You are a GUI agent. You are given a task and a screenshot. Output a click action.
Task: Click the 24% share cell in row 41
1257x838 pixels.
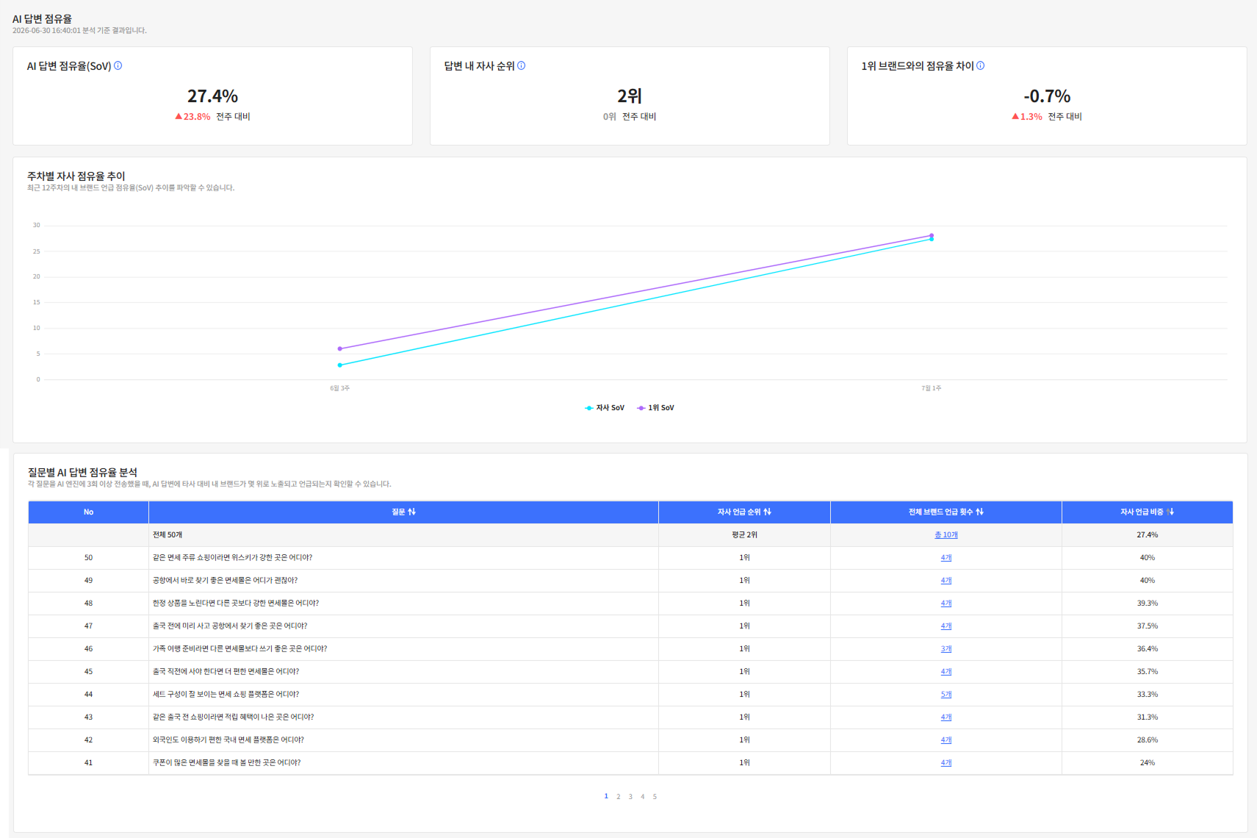point(1148,763)
